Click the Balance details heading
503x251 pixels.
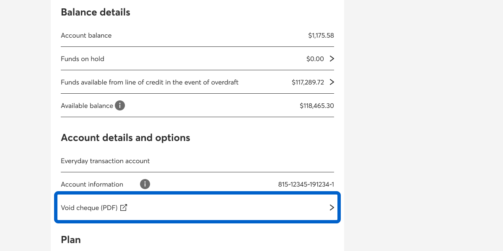[x=96, y=13]
